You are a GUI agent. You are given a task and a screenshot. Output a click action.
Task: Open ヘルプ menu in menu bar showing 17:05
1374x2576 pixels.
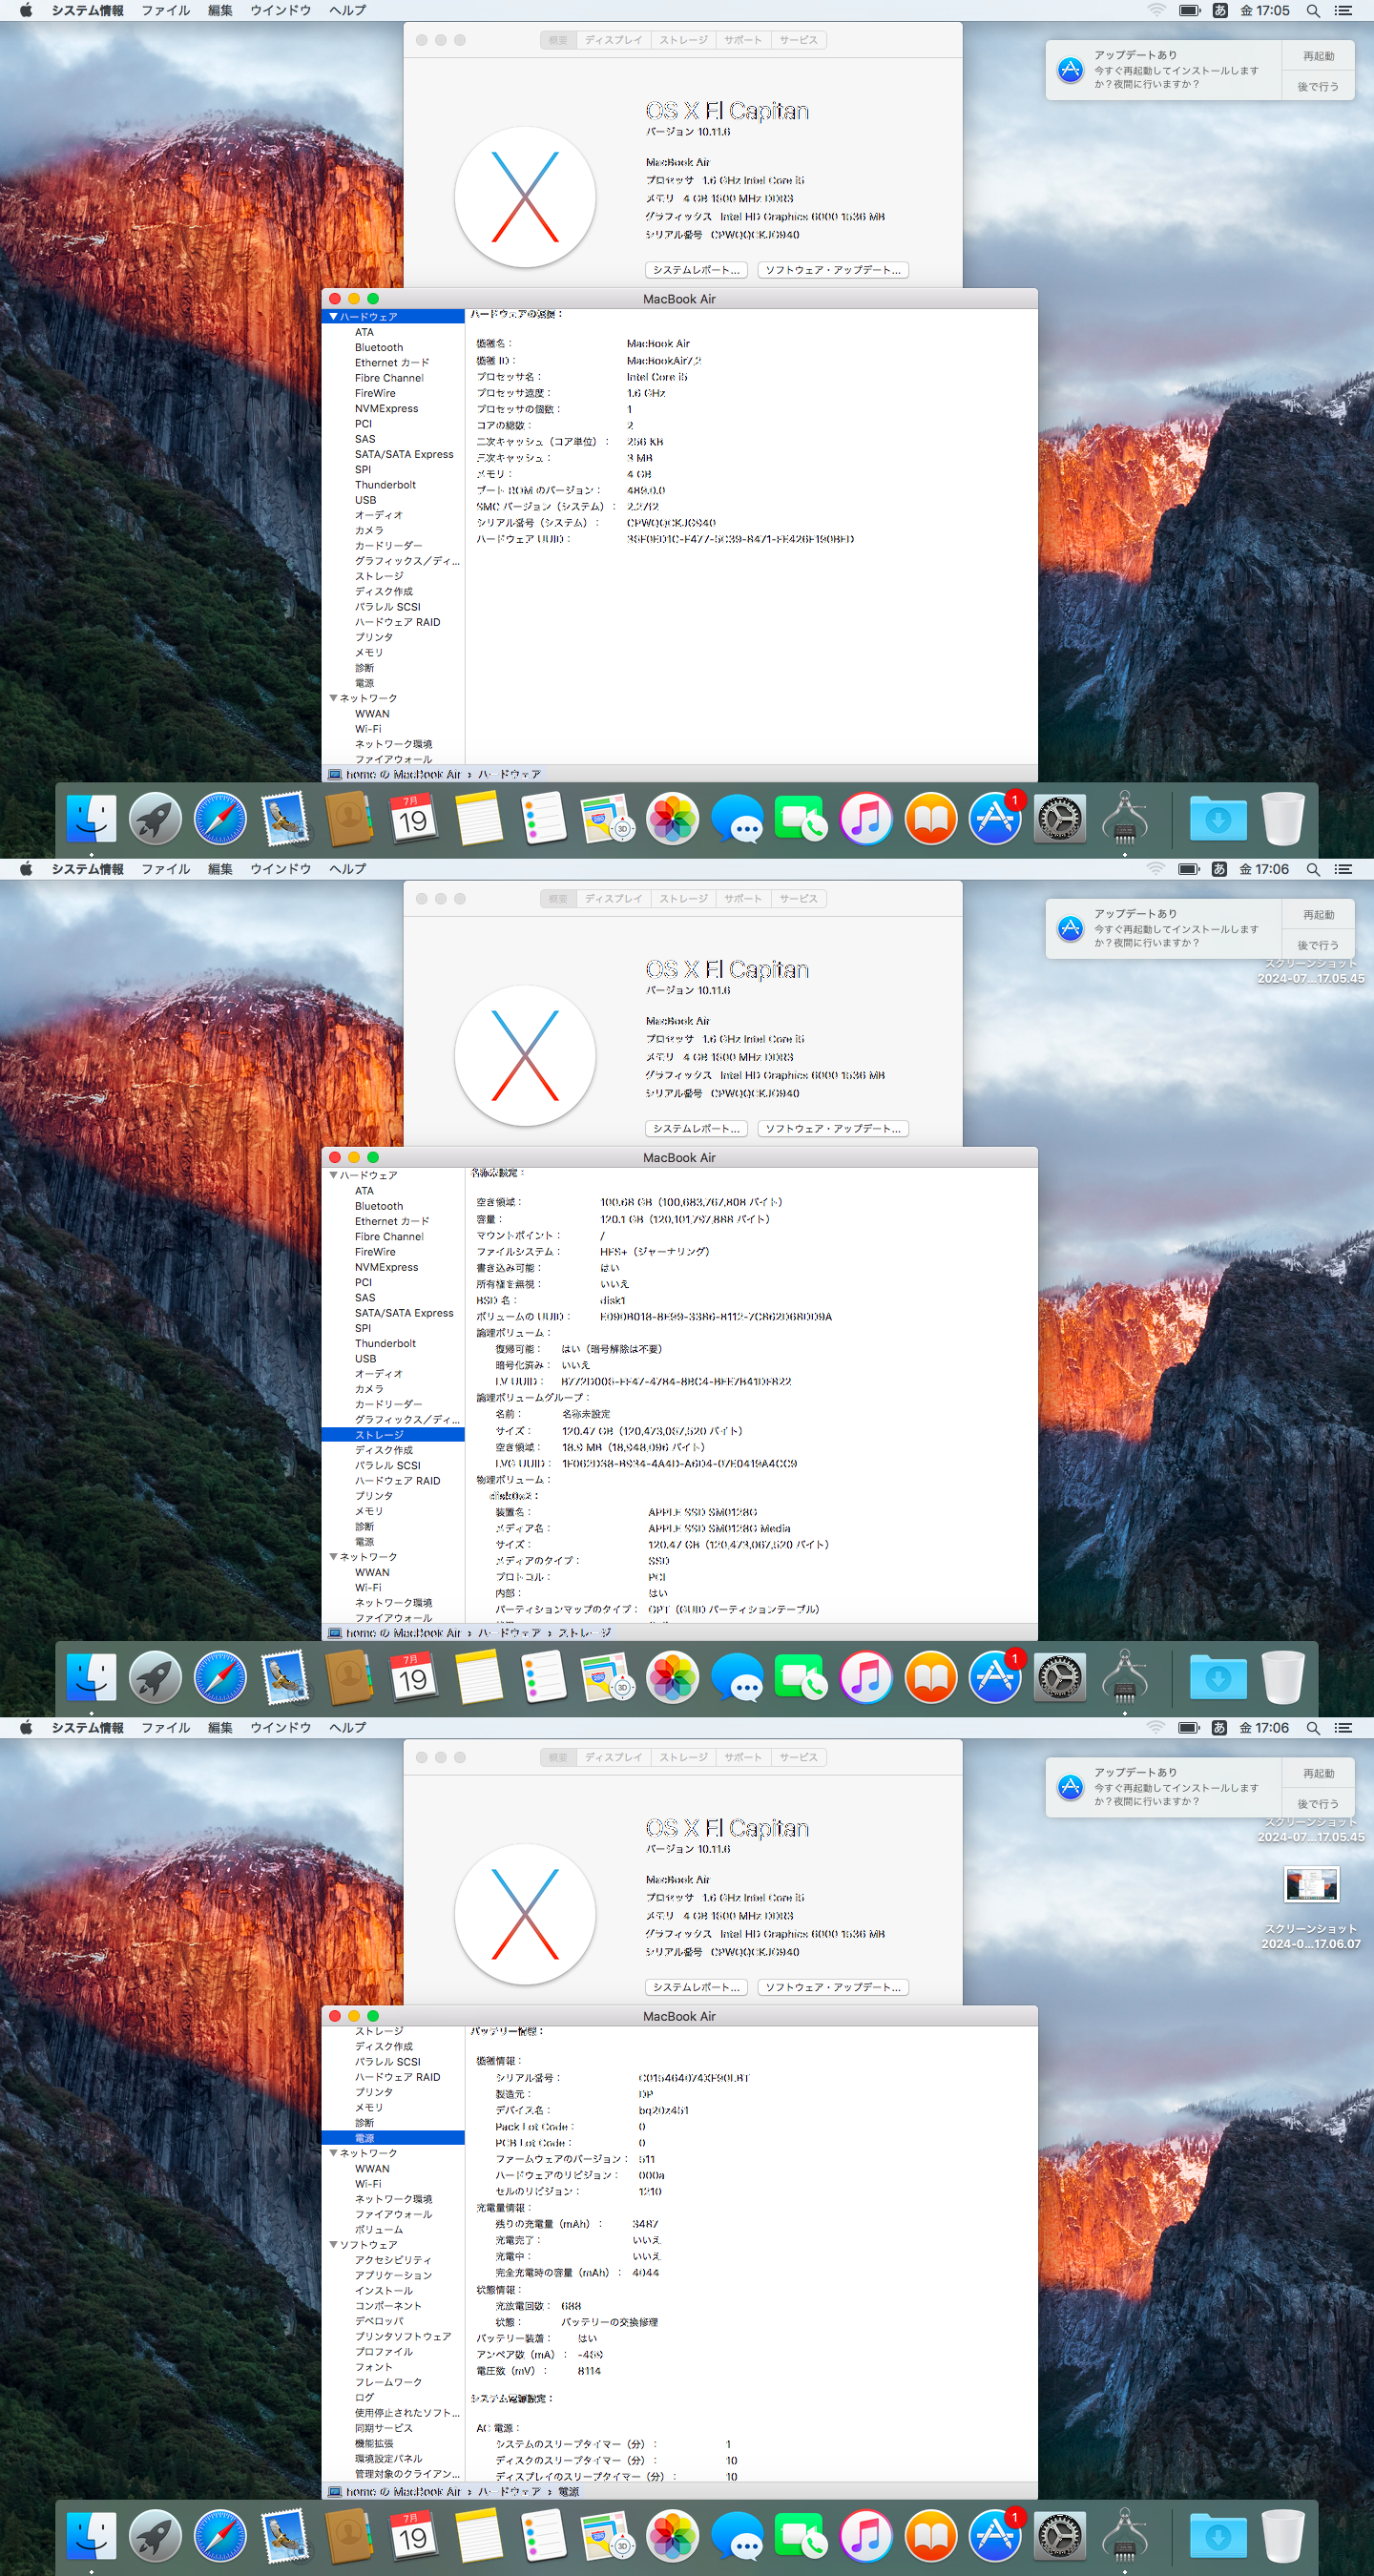click(x=348, y=10)
